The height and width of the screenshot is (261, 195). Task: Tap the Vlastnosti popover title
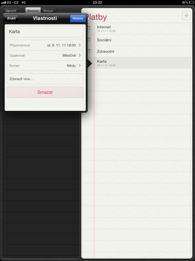(45, 18)
